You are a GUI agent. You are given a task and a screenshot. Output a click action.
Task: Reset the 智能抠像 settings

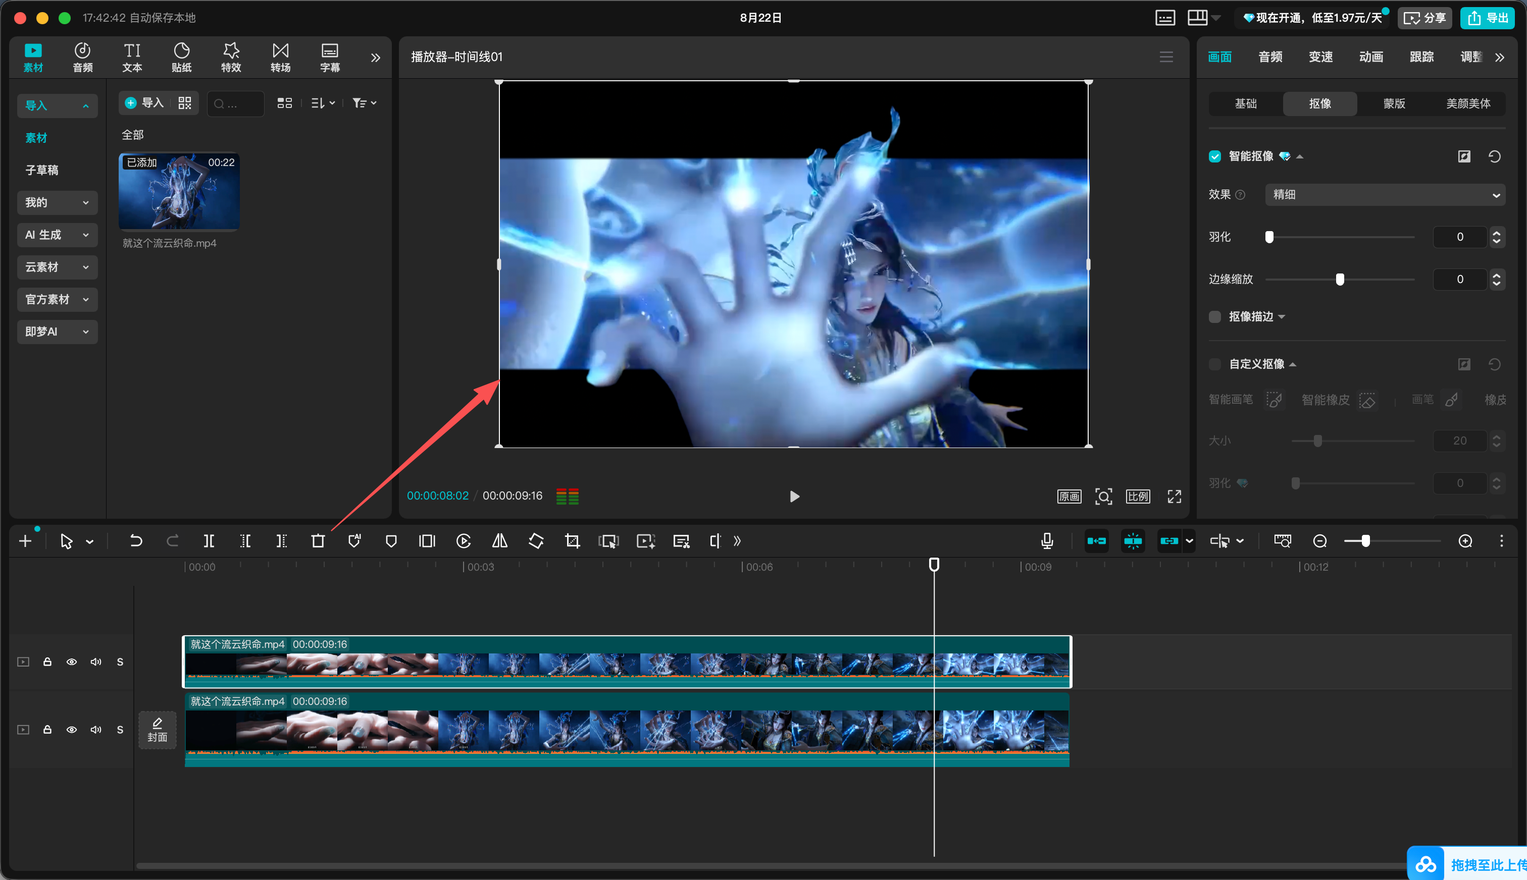(1494, 156)
